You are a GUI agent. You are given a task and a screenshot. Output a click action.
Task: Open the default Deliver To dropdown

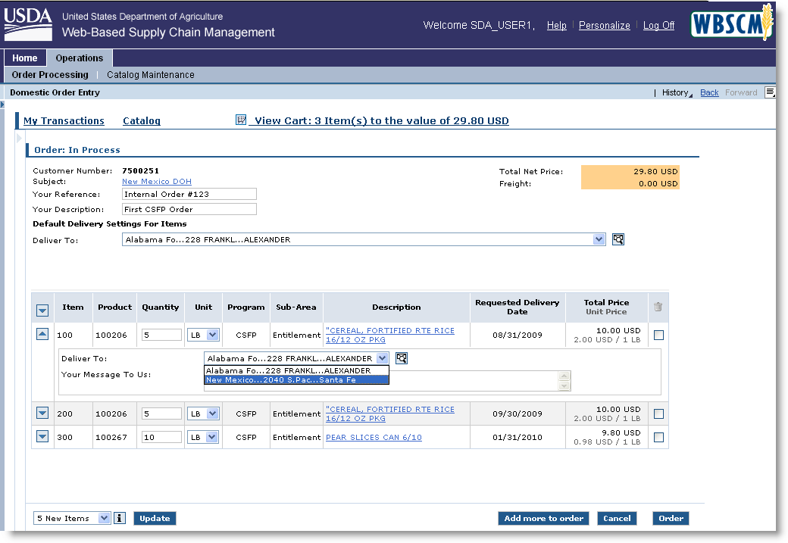(599, 239)
